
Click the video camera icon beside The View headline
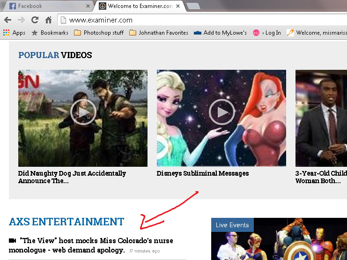(x=12, y=240)
